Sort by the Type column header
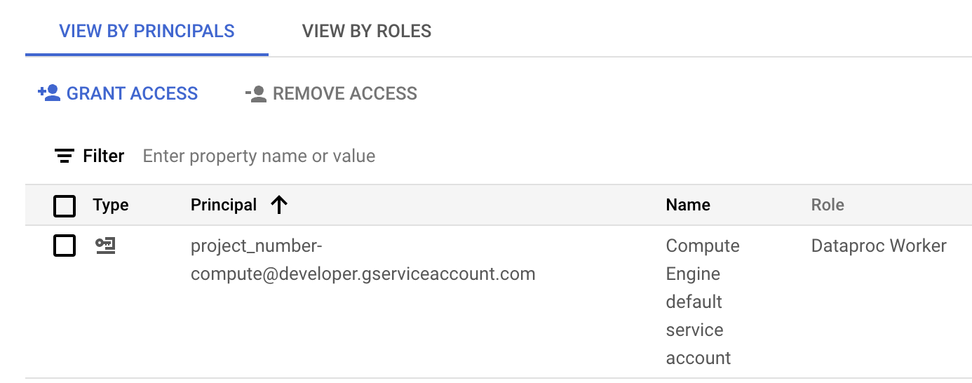 (110, 205)
